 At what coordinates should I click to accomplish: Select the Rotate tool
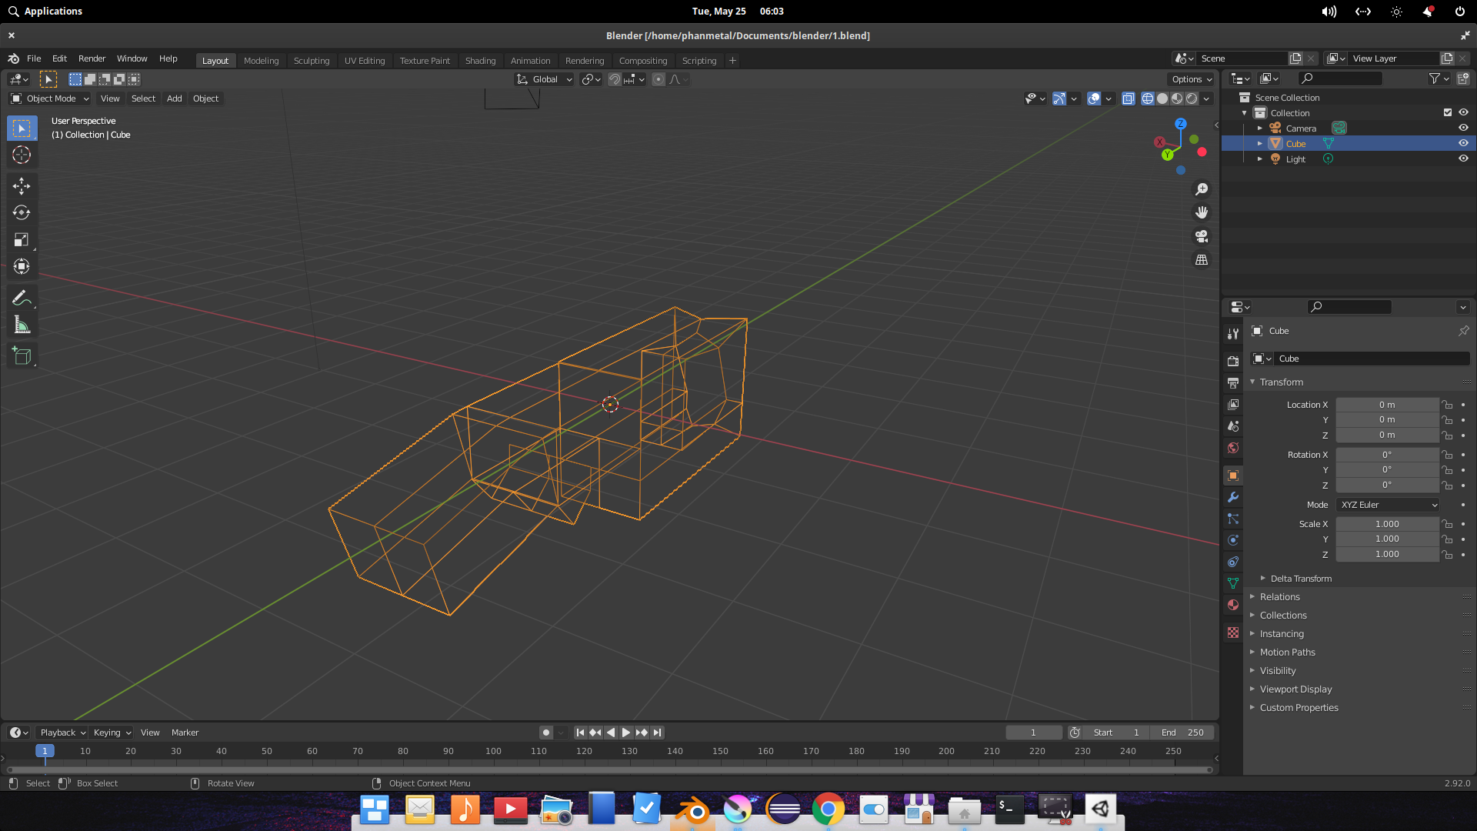click(22, 212)
